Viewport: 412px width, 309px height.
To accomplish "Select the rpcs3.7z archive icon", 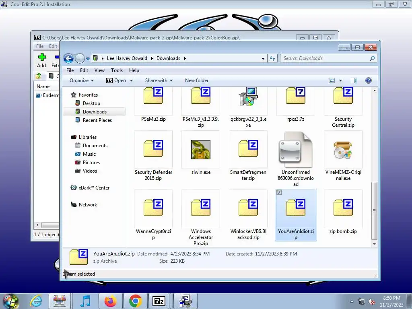I will (296, 96).
